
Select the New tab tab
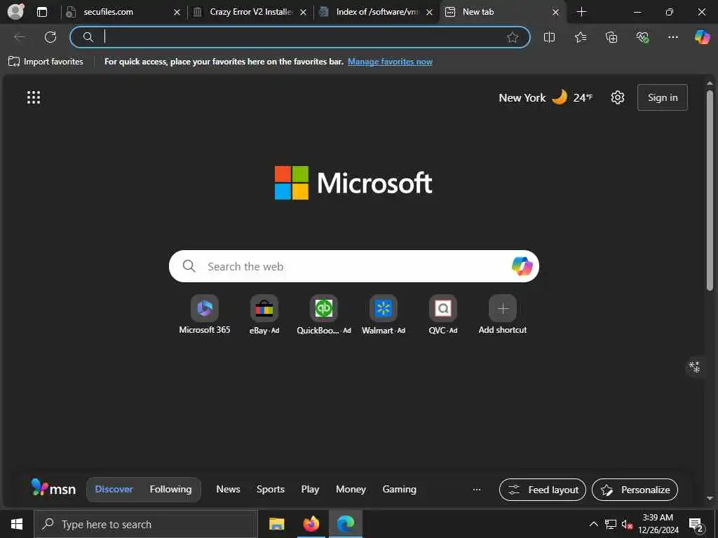pyautogui.click(x=503, y=12)
